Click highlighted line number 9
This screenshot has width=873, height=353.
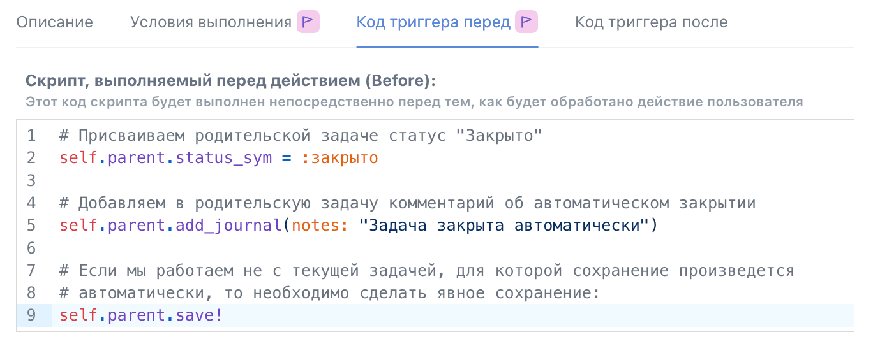[32, 315]
